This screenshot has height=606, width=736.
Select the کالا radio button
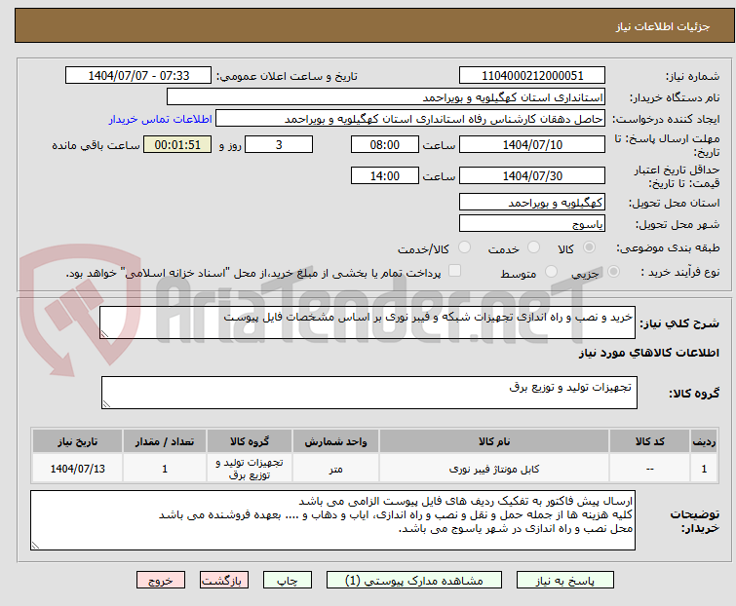point(589,247)
